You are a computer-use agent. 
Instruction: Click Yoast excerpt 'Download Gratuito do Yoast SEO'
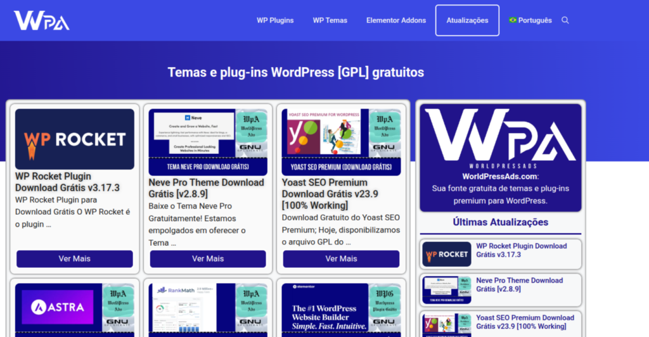(341, 217)
